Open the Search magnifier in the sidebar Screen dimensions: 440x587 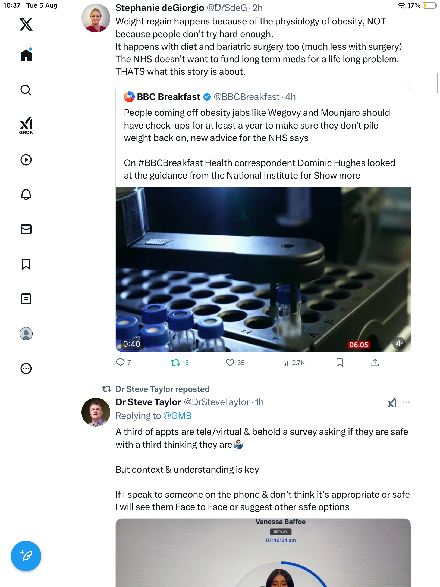(x=26, y=90)
